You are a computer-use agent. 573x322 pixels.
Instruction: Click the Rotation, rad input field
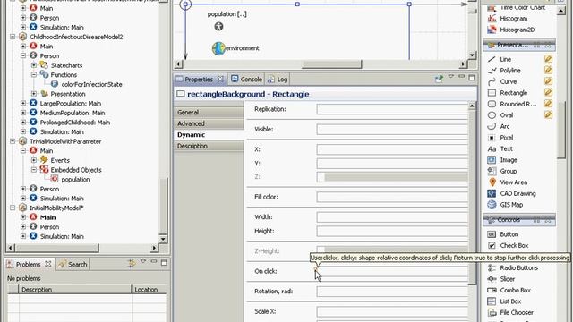[x=392, y=292]
